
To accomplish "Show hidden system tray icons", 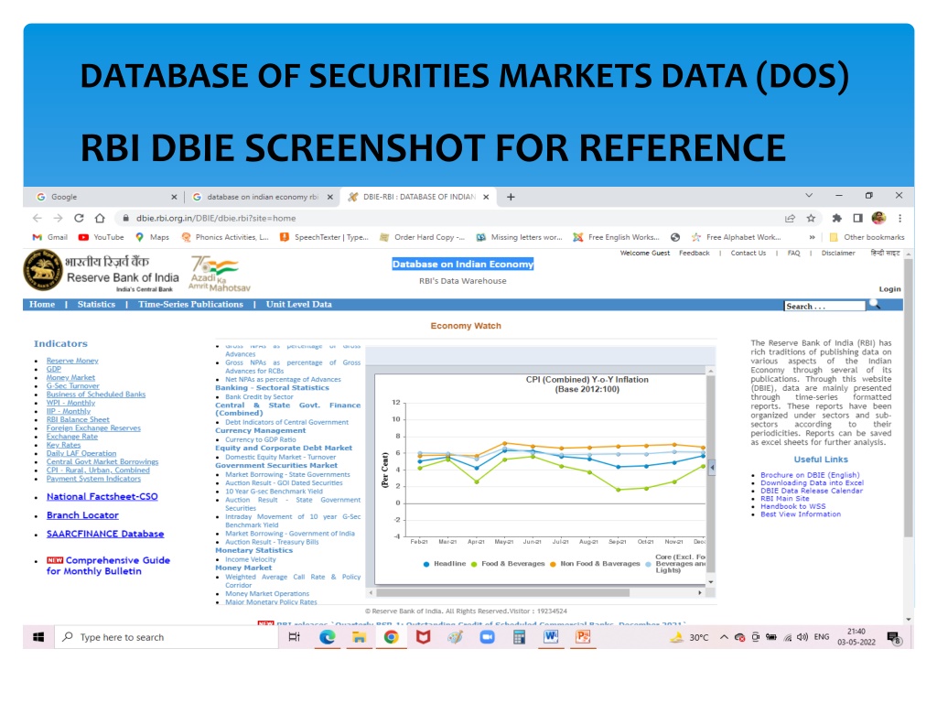I will 724,637.
